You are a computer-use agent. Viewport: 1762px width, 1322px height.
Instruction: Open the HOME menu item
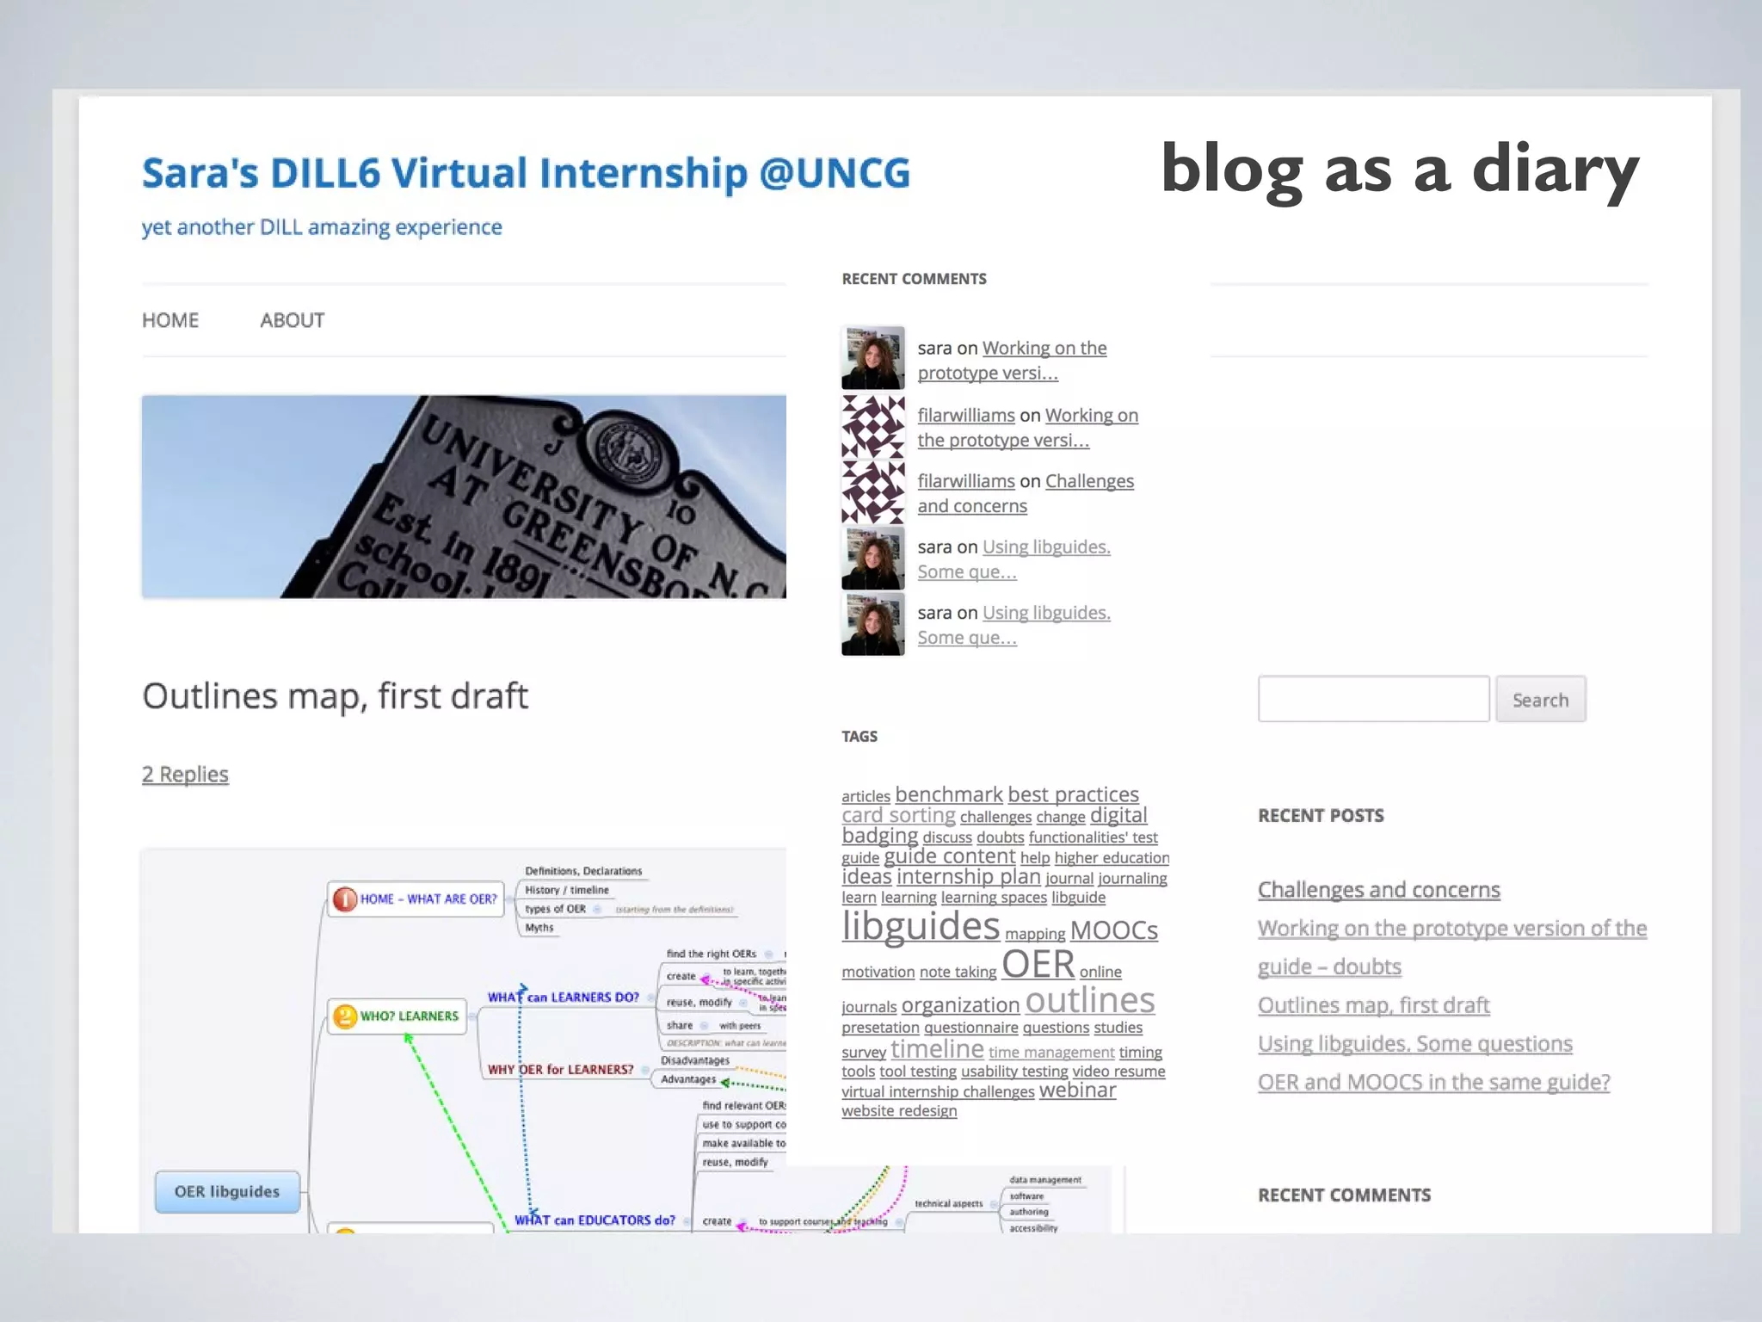point(170,320)
